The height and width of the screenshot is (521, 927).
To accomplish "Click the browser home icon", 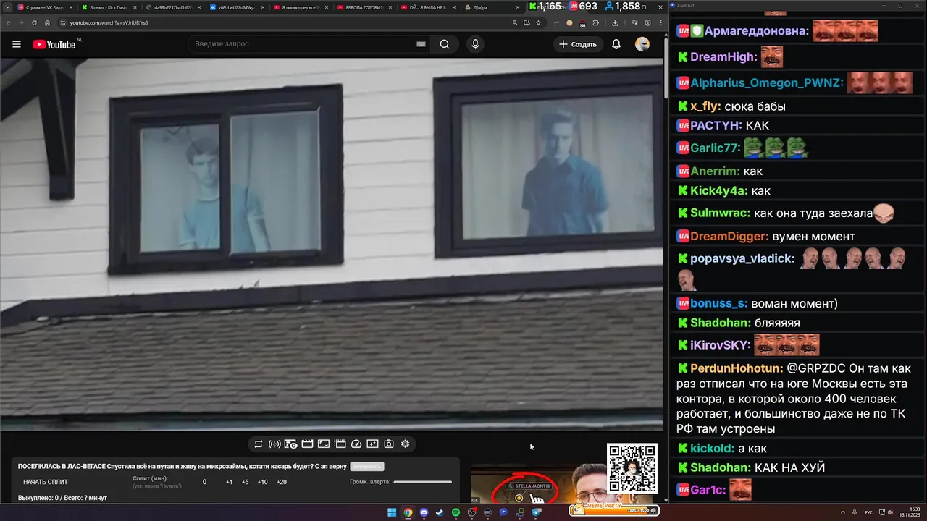I will point(47,22).
